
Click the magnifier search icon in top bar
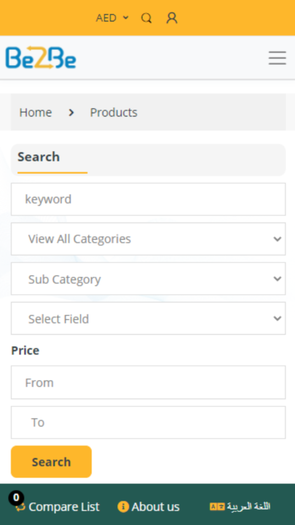tap(146, 18)
